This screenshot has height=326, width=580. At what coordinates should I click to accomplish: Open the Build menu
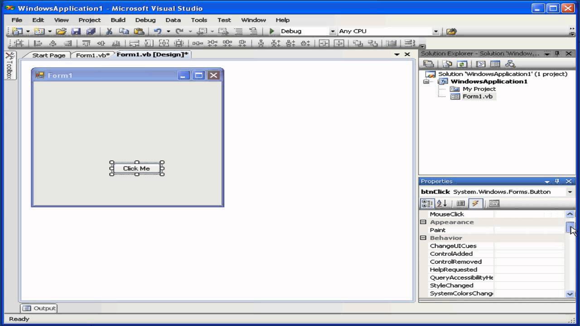118,20
